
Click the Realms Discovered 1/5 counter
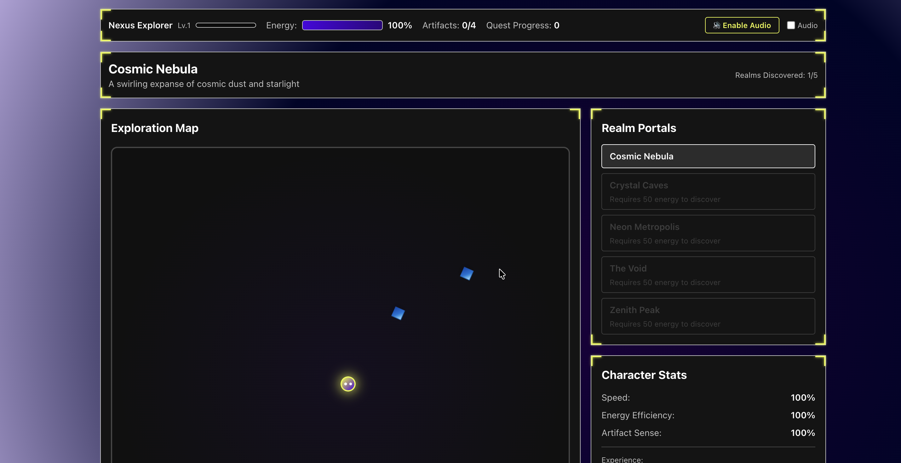click(x=776, y=75)
